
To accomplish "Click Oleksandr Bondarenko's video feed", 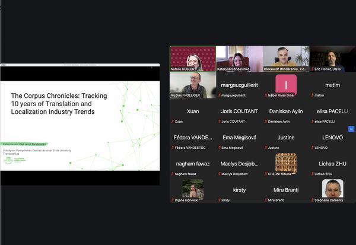I will pyautogui.click(x=286, y=59).
